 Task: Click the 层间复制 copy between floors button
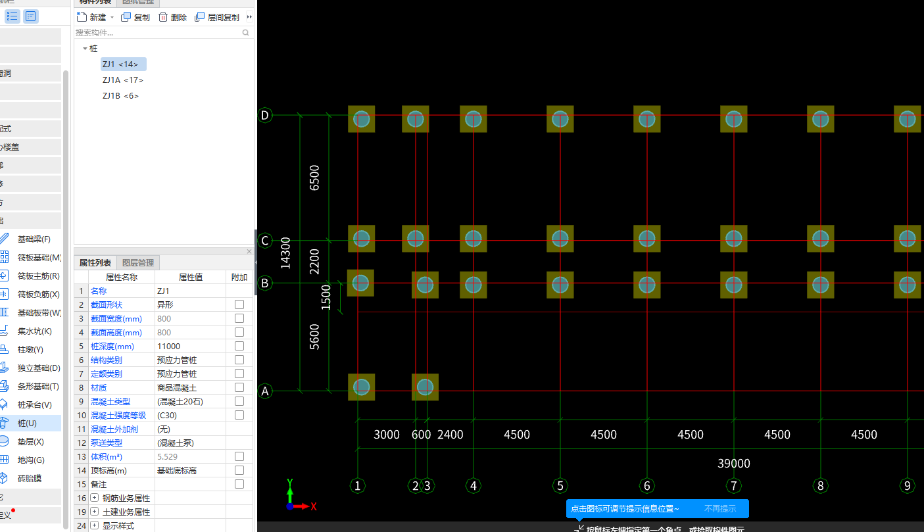pyautogui.click(x=217, y=17)
